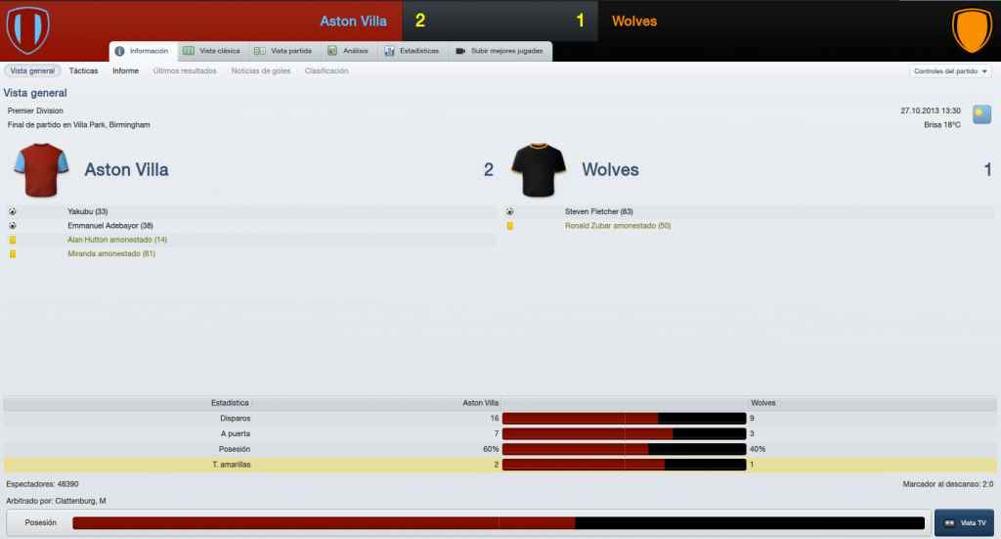Click the bottom Posesión progress bar
1001x539 pixels.
[499, 523]
